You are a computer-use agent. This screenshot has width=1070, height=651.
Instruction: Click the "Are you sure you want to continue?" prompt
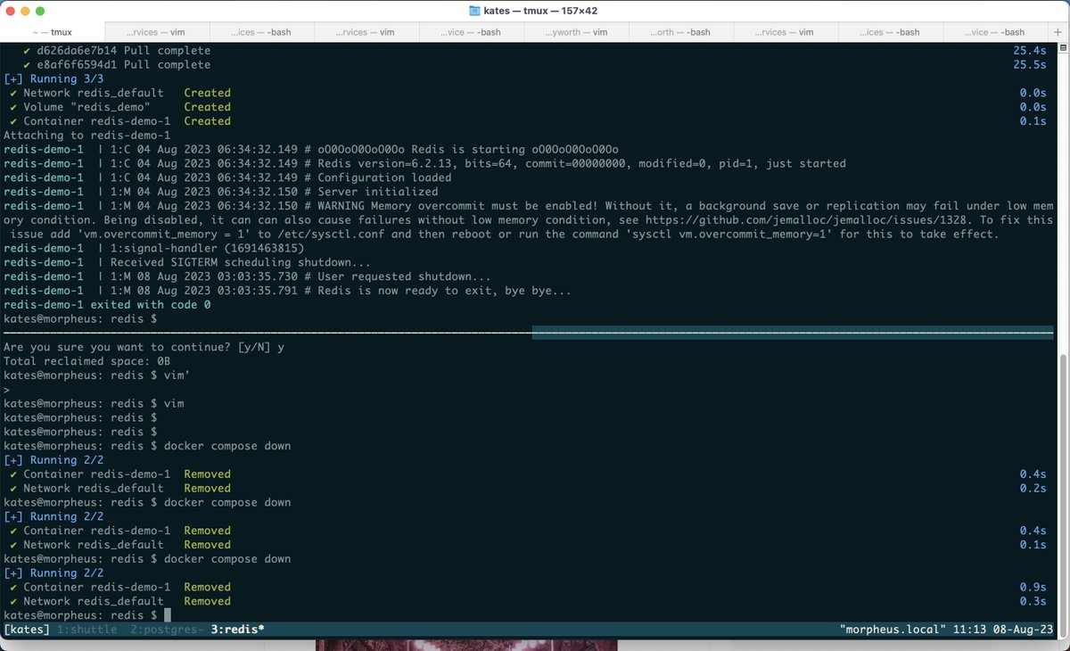(144, 347)
